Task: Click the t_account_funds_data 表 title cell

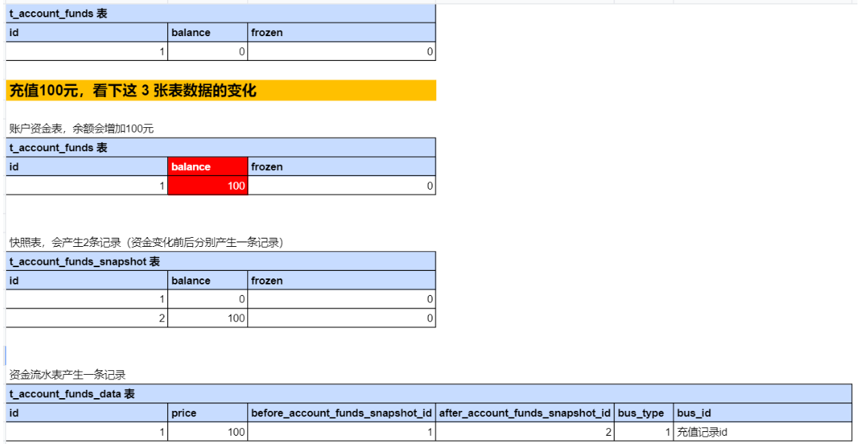Action: (x=429, y=394)
